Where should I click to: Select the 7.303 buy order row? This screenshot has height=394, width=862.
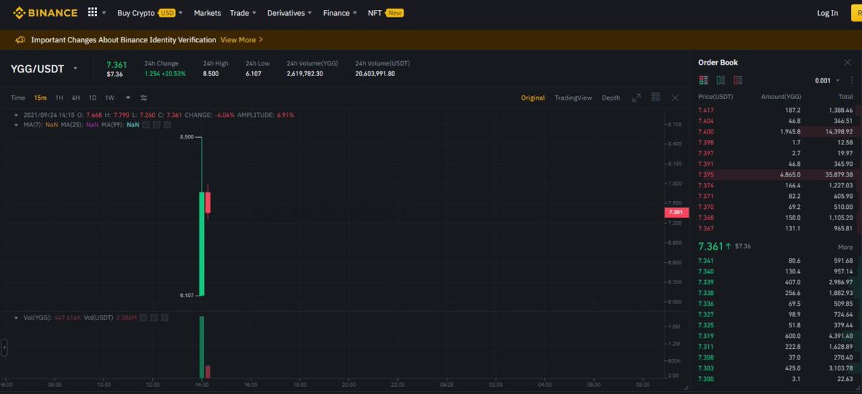click(776, 368)
